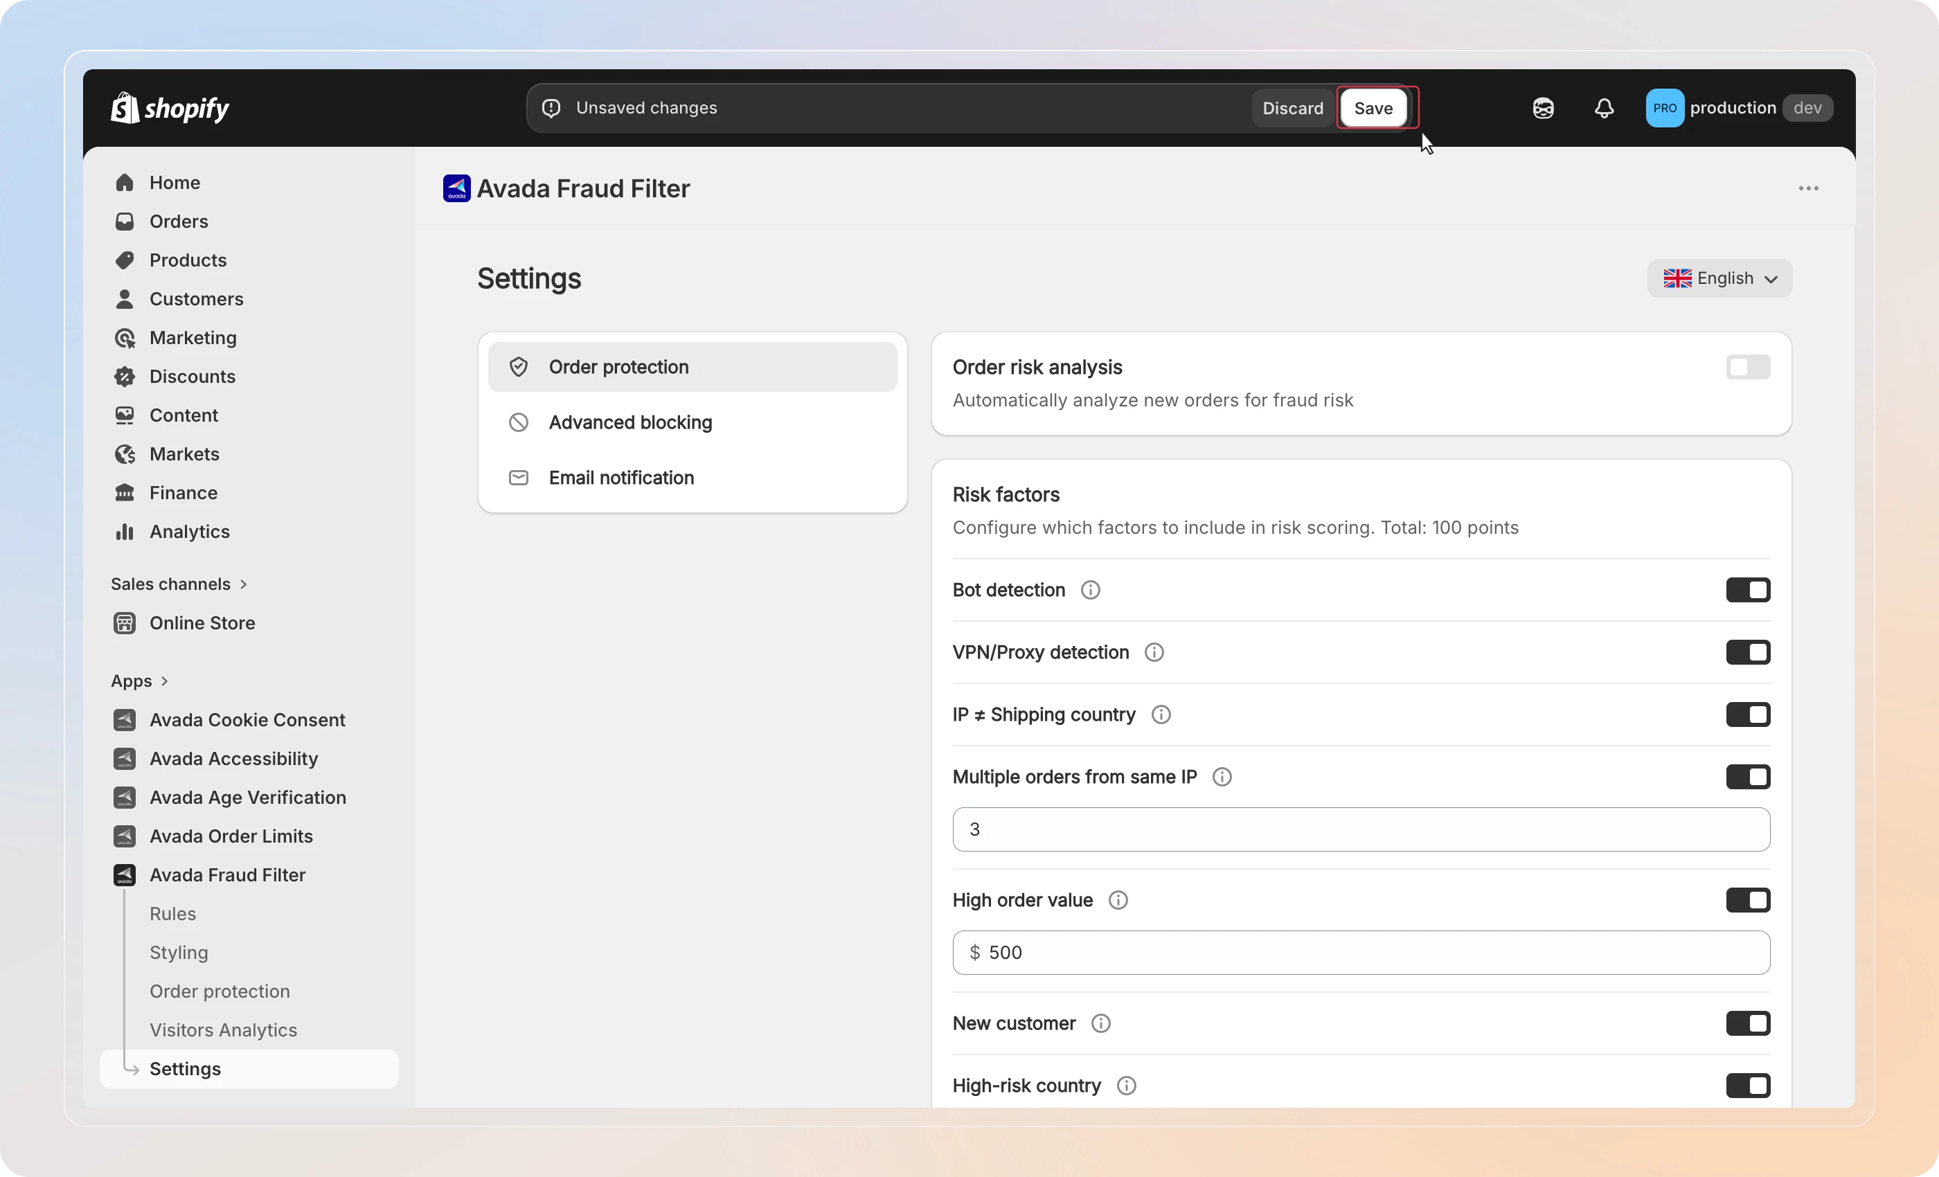Click the Avada Accessibility app icon
The height and width of the screenshot is (1177, 1939).
click(x=125, y=758)
